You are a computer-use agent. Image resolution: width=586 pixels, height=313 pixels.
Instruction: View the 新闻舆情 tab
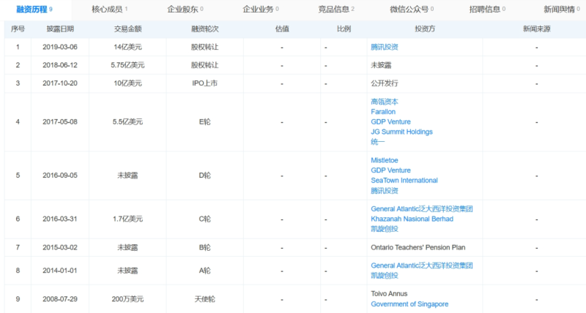pyautogui.click(x=561, y=10)
